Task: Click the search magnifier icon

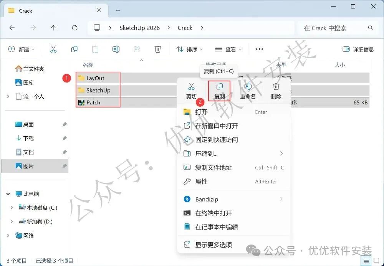Action: 370,28
